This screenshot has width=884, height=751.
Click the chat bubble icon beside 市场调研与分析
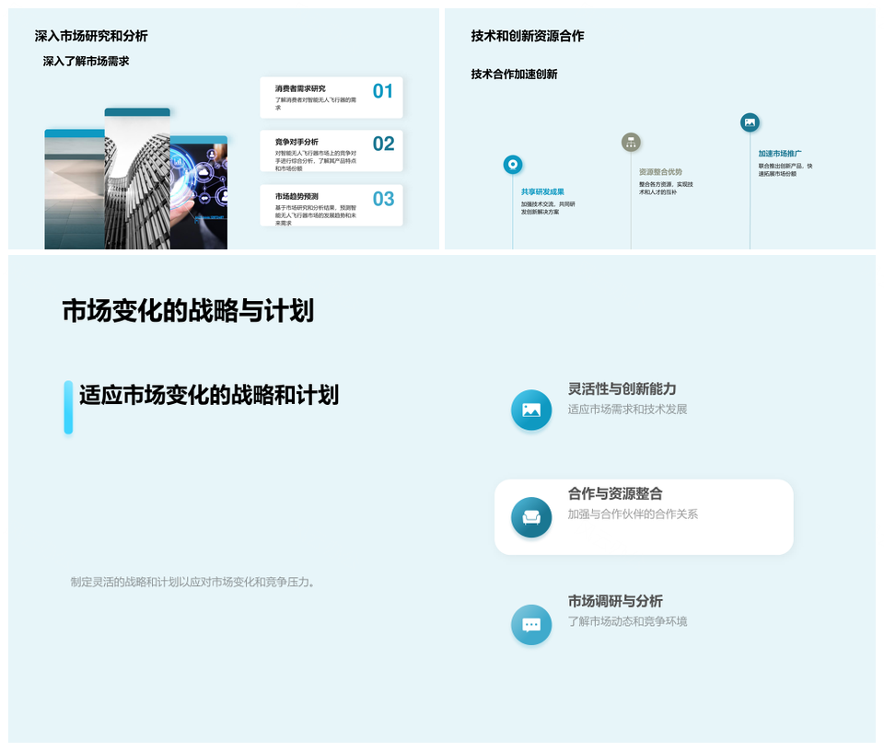[x=531, y=625]
